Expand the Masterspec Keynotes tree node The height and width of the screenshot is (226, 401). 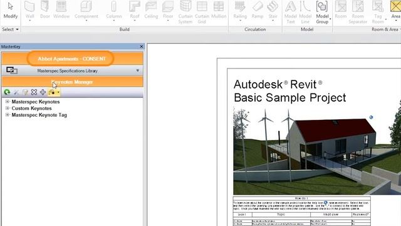click(x=8, y=102)
